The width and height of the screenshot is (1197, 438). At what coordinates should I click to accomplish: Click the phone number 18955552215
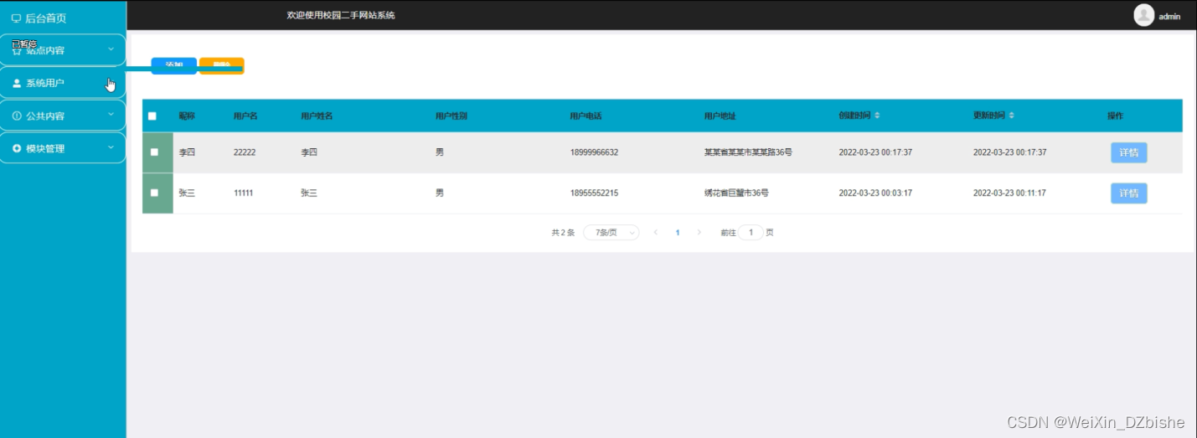tap(594, 193)
